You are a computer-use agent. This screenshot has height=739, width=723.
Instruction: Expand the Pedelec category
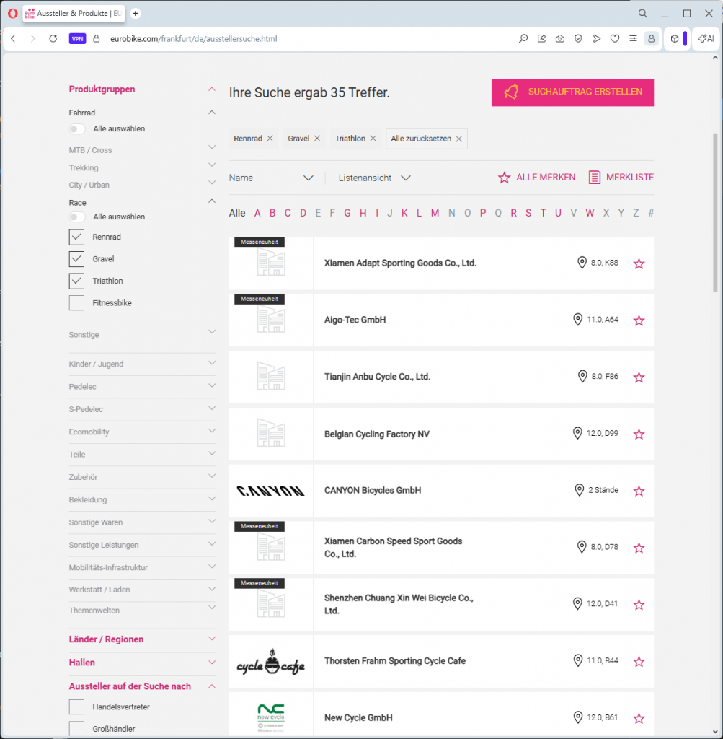(212, 385)
